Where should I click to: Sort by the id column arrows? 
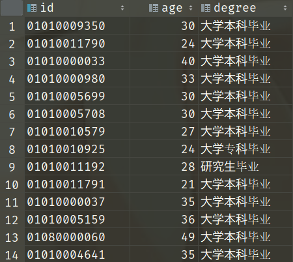pos(122,8)
